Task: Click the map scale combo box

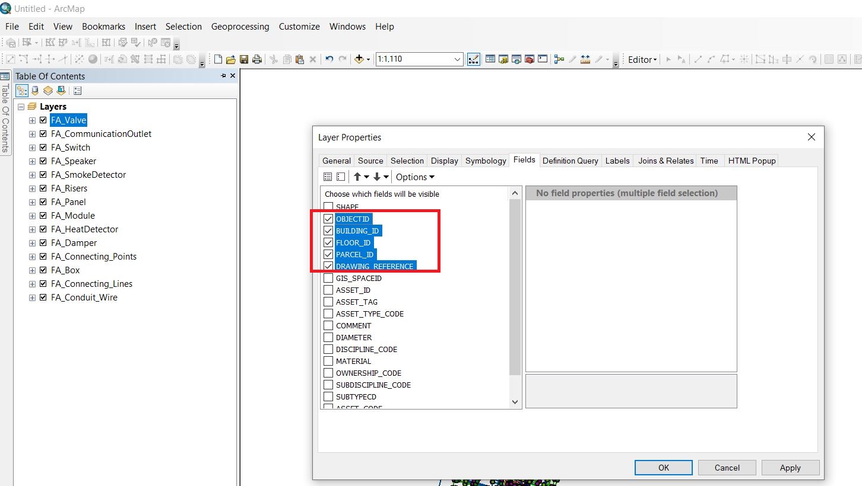Action: click(419, 59)
